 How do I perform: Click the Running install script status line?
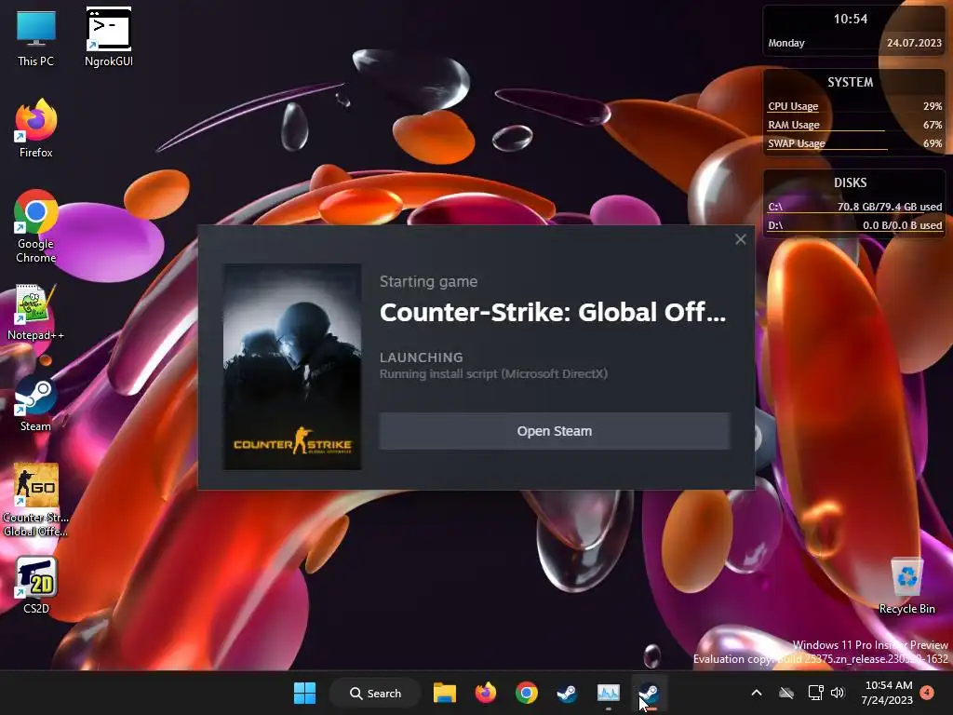click(493, 374)
